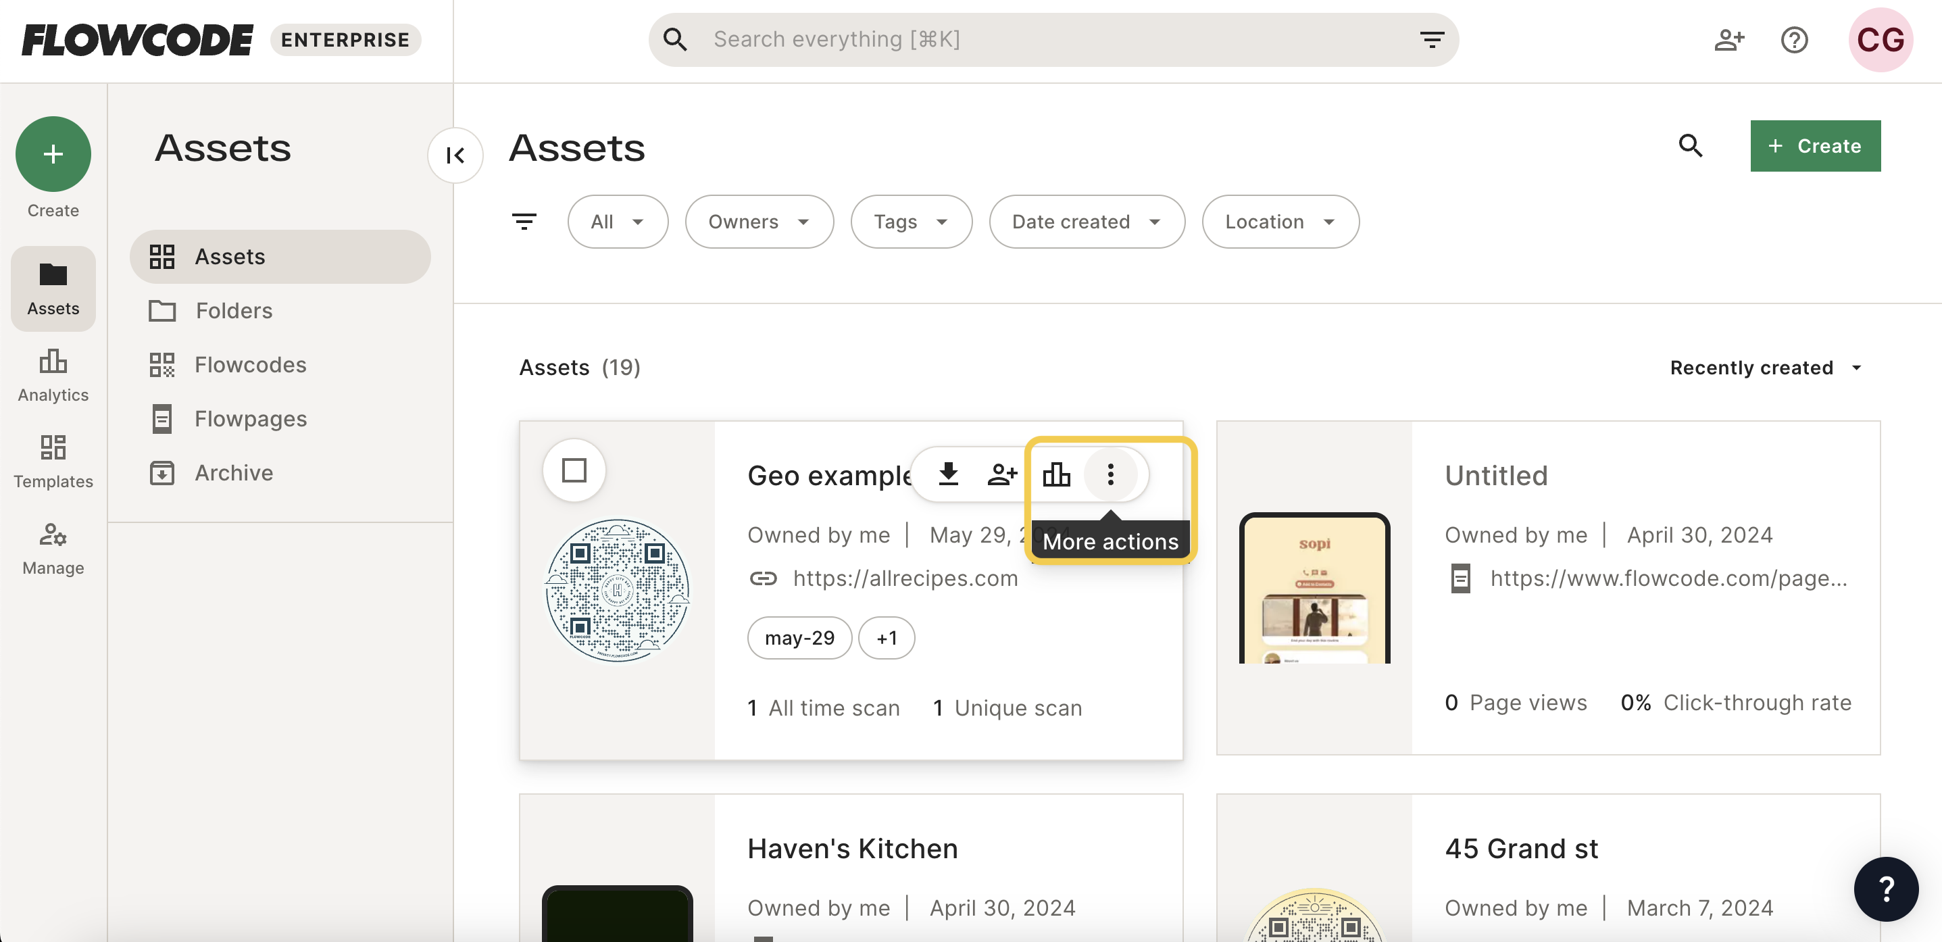The image size is (1942, 942).
Task: Open More actions for Geo example
Action: (x=1110, y=474)
